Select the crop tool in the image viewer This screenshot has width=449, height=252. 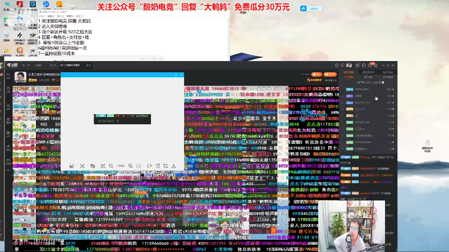166,166
